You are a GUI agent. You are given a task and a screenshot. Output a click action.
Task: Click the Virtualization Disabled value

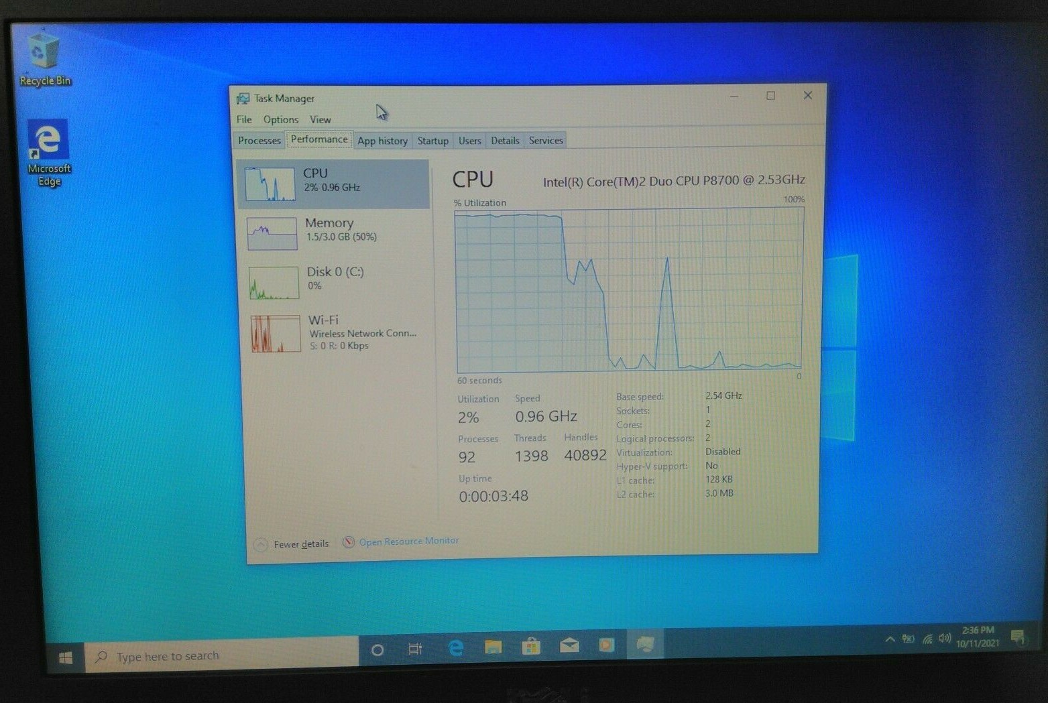(x=723, y=452)
